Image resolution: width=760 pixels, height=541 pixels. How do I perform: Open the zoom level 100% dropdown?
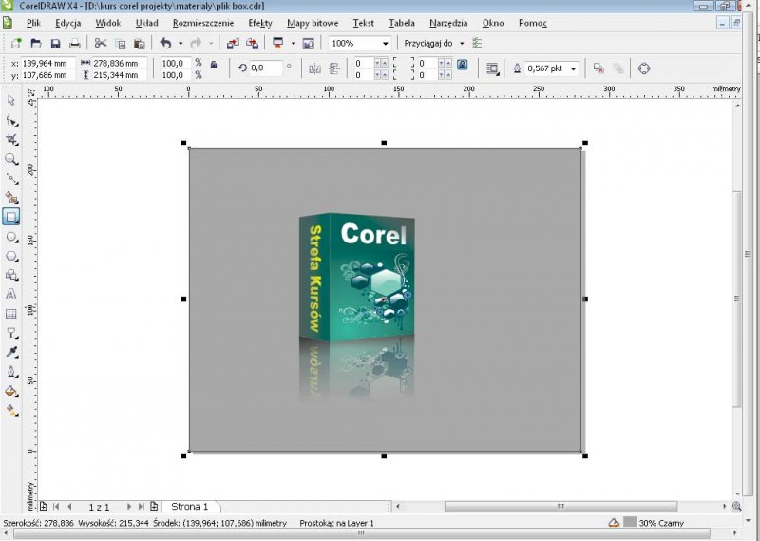[x=385, y=44]
